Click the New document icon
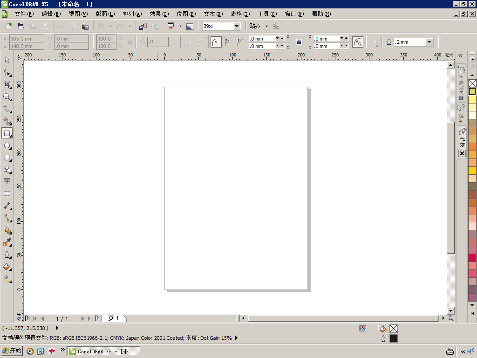The image size is (477, 358). click(x=8, y=26)
